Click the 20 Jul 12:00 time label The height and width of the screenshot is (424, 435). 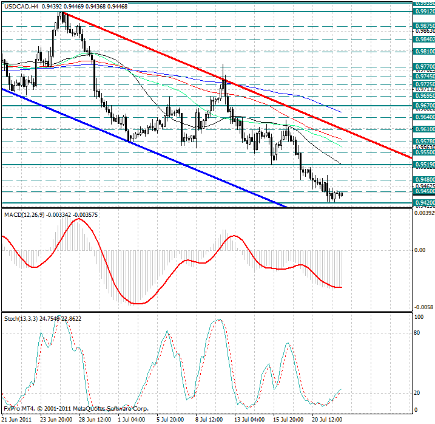tap(328, 419)
